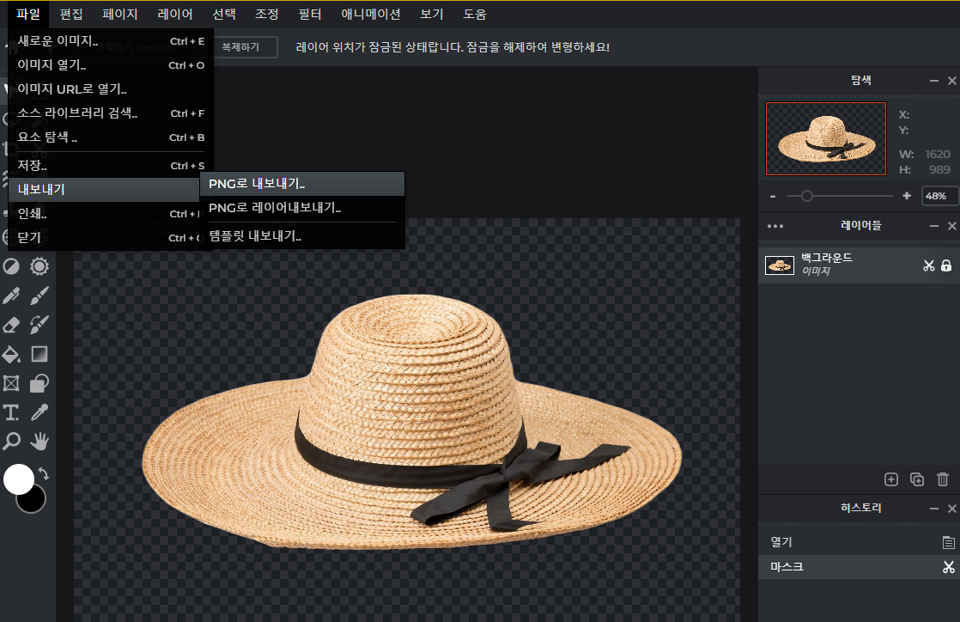Select the Brush tool
This screenshot has width=960, height=622.
pos(39,296)
